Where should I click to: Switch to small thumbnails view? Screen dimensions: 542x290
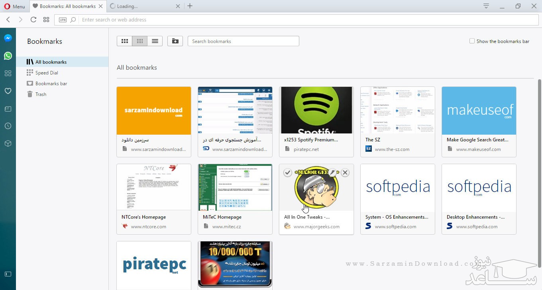click(x=139, y=41)
